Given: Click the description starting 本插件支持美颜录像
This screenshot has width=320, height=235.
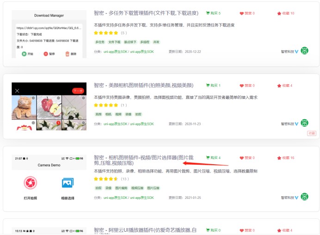Looking at the screenshot, I should pos(176,98).
